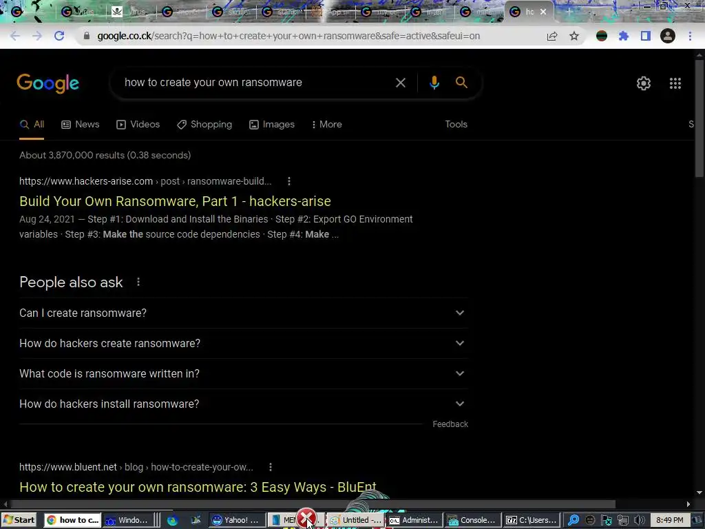Click the share page icon in address bar

coord(552,36)
